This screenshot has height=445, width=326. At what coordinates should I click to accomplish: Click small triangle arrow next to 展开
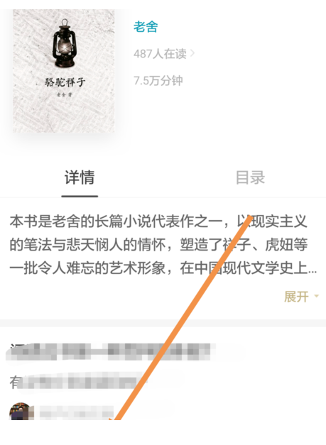coord(316,296)
